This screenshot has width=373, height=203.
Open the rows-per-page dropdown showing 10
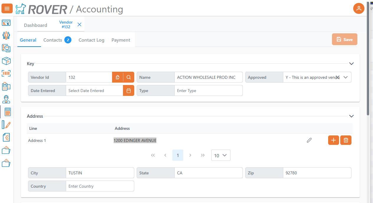221,155
